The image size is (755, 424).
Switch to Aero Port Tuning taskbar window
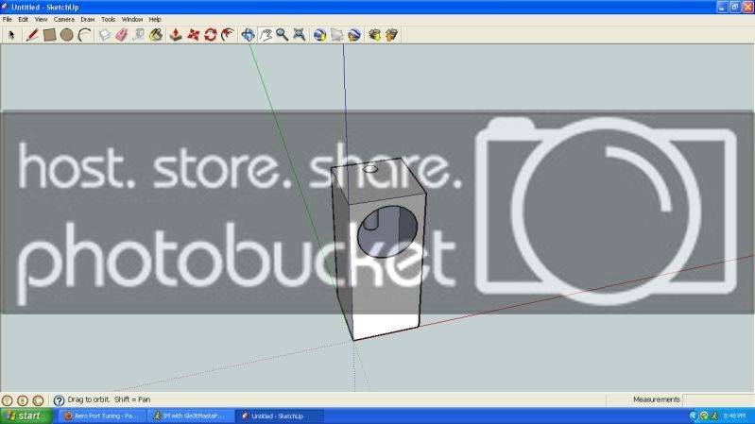[102, 416]
